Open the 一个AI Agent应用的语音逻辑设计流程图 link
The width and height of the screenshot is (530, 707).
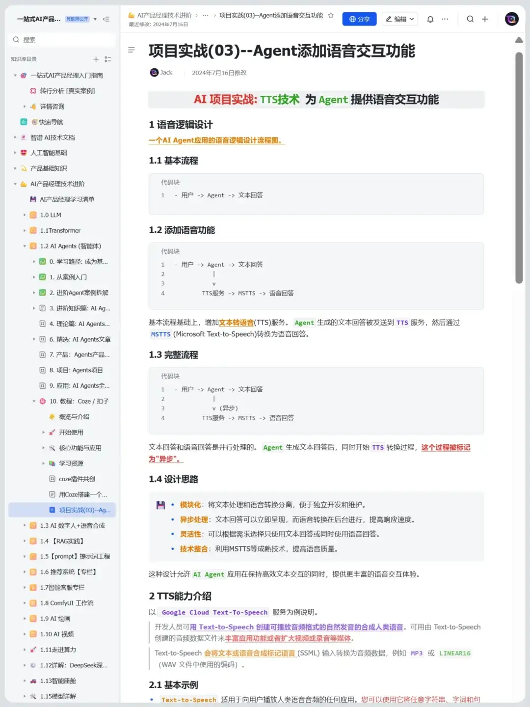[214, 140]
